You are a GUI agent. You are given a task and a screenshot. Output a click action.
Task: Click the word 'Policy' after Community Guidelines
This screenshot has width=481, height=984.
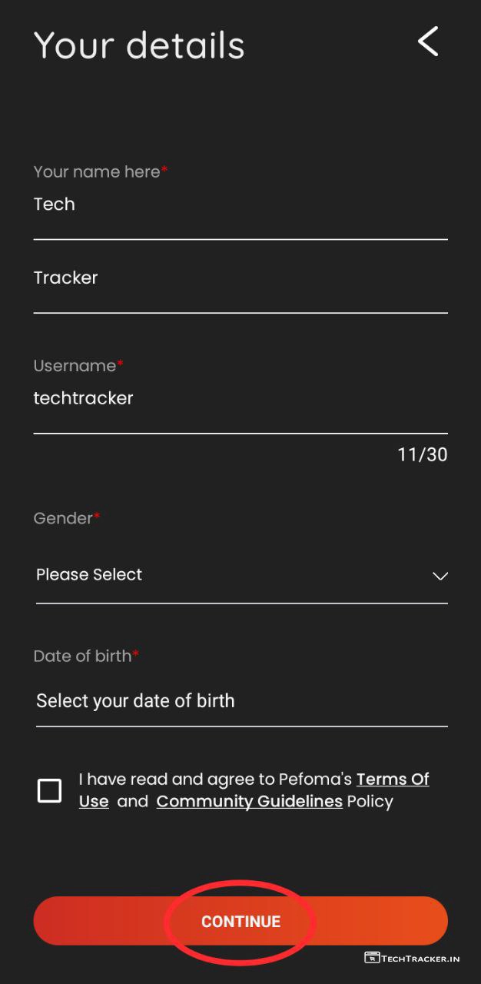[370, 801]
